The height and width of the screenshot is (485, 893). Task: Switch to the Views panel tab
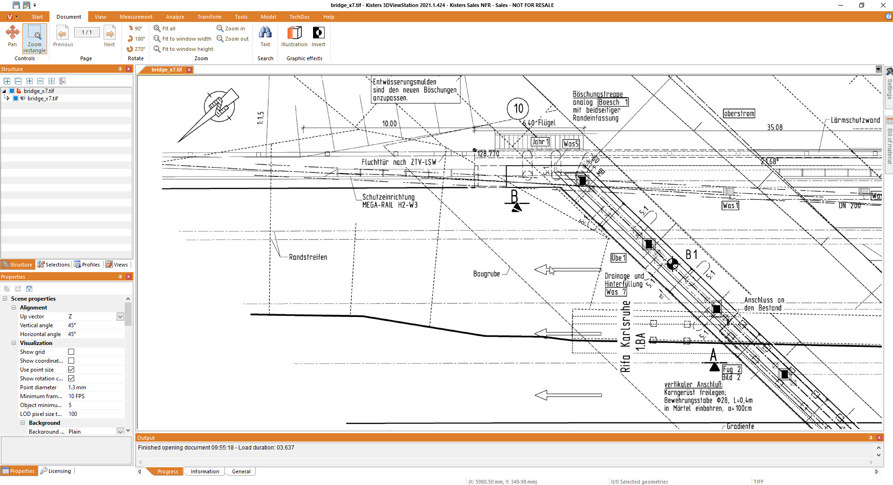117,265
